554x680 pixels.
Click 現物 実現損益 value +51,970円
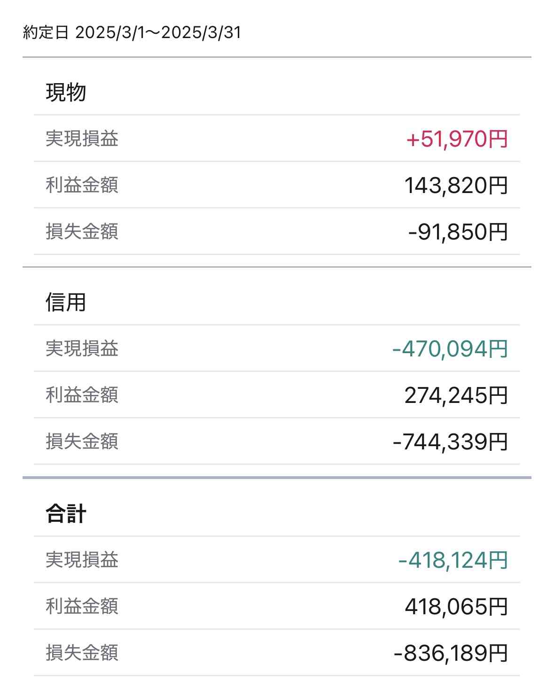click(457, 139)
